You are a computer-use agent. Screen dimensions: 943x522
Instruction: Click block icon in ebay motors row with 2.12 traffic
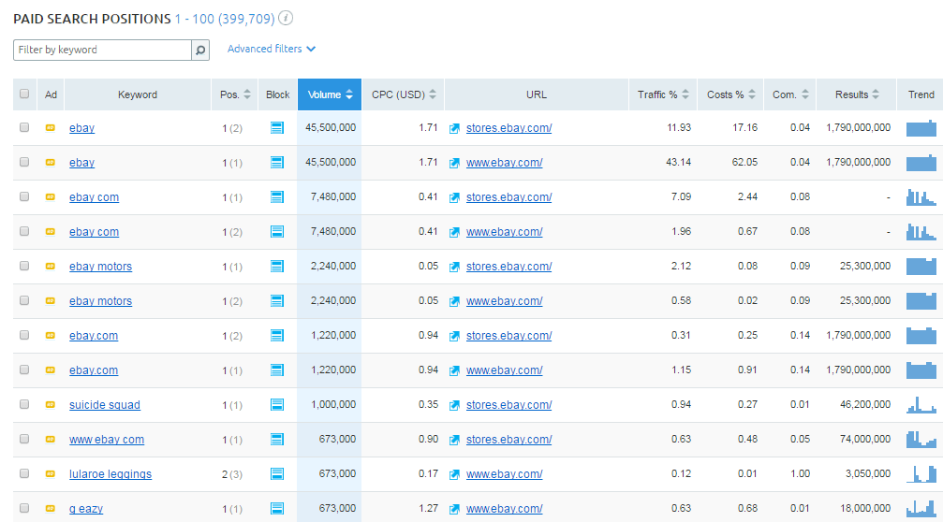pyautogui.click(x=277, y=266)
